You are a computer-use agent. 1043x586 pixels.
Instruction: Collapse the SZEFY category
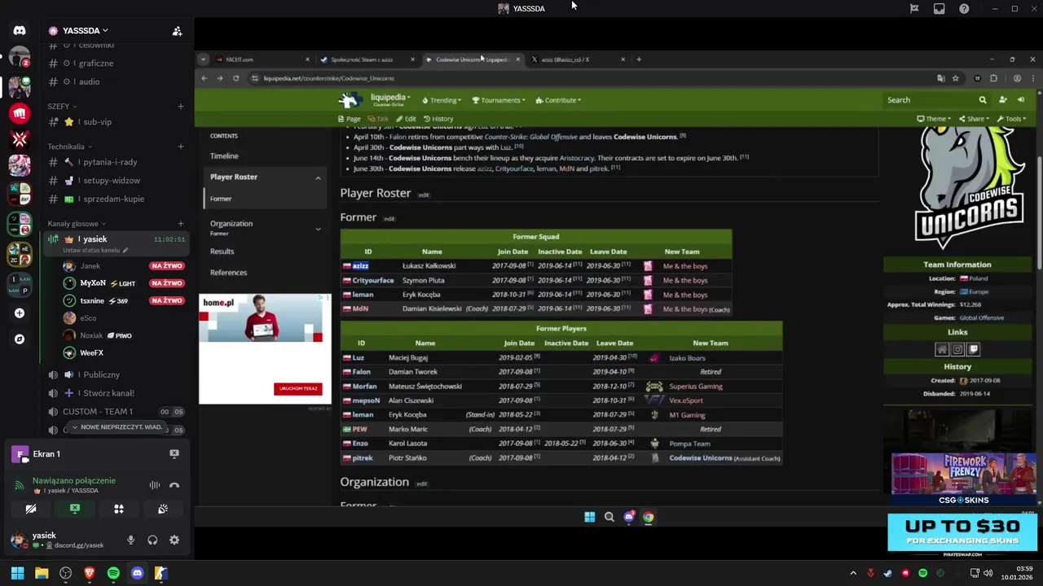click(62, 107)
